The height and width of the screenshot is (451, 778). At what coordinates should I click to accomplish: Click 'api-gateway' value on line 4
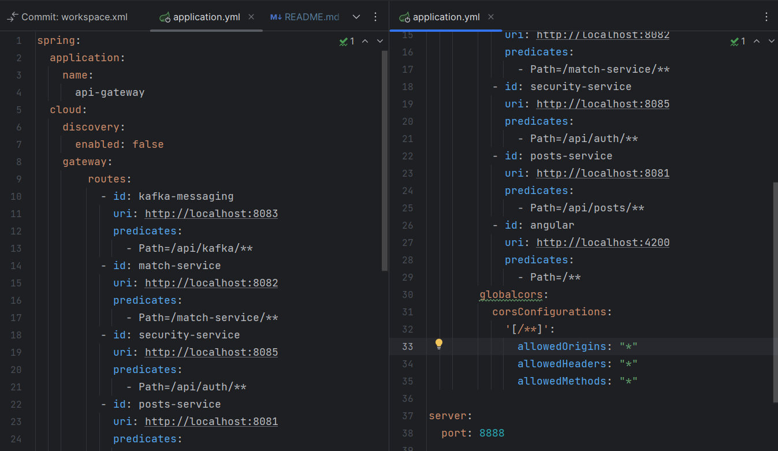(110, 92)
